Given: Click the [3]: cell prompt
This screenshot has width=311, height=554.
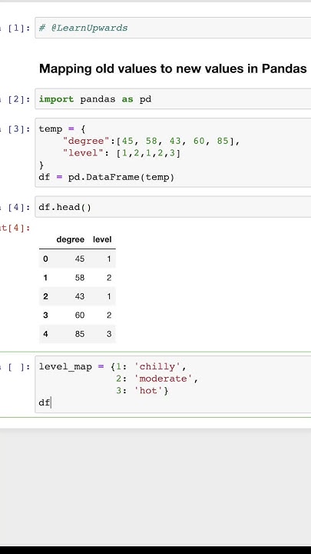Looking at the screenshot, I should tap(18, 129).
